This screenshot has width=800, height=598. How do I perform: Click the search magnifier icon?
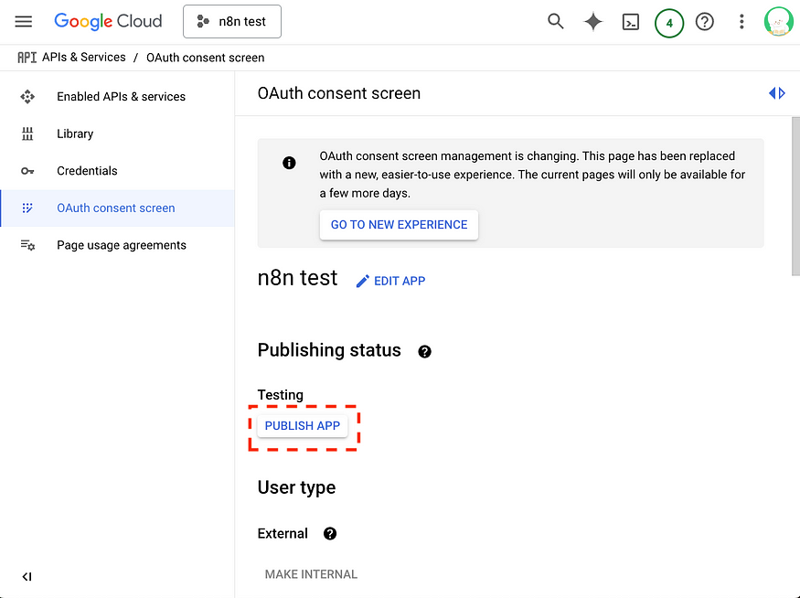coord(555,21)
